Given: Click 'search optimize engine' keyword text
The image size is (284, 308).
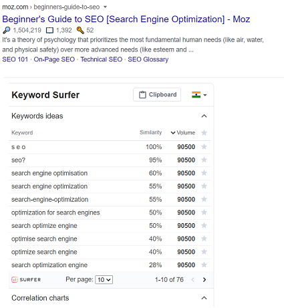Looking at the screenshot, I should pos(44,226).
